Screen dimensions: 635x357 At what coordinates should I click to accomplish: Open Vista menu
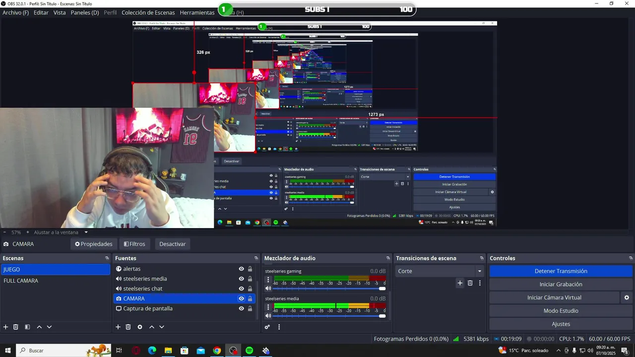(x=60, y=12)
